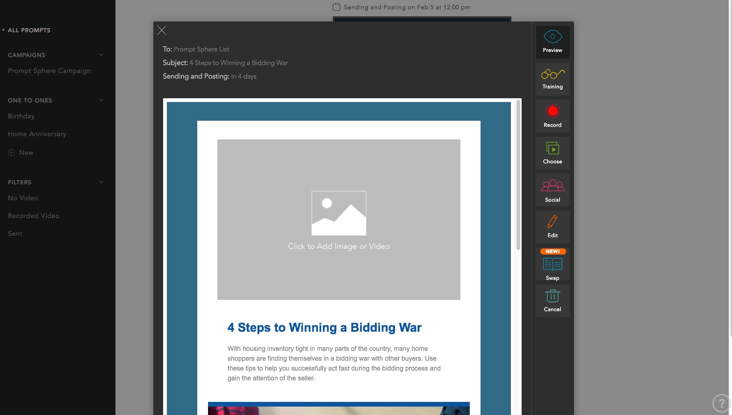Click the Edit pencil icon
Screen dimensions: 732x415
(x=553, y=221)
